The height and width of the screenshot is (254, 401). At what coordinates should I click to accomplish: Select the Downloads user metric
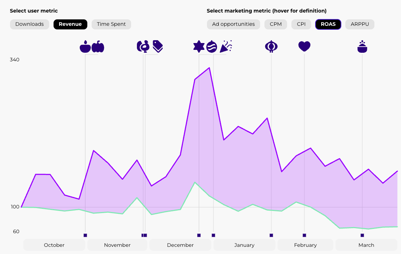pos(29,24)
